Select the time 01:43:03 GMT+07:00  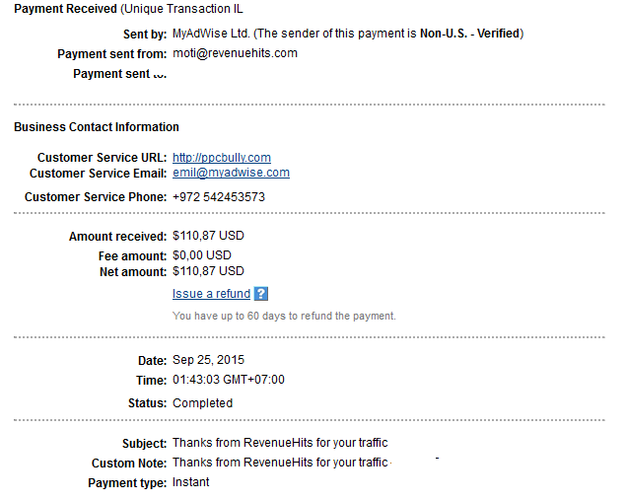pyautogui.click(x=229, y=380)
